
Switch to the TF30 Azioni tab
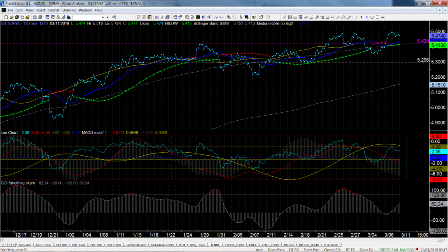coord(331,245)
